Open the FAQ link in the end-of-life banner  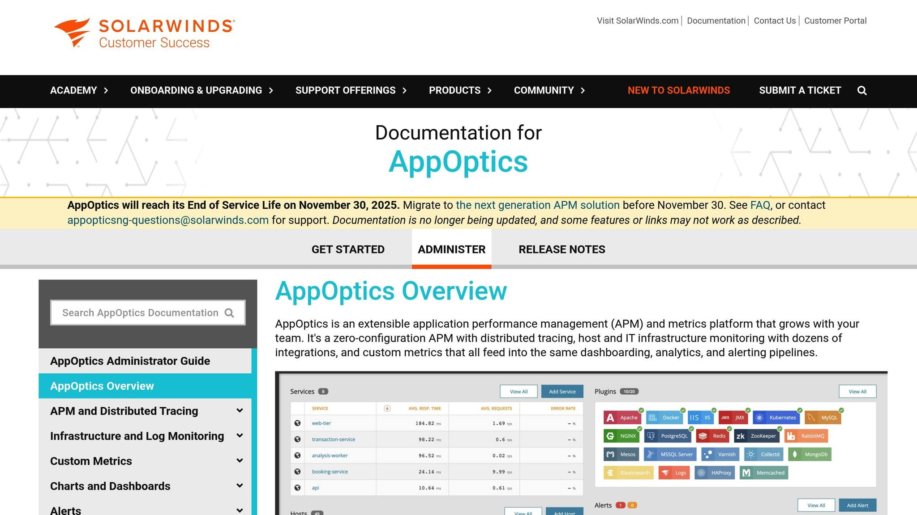(759, 205)
